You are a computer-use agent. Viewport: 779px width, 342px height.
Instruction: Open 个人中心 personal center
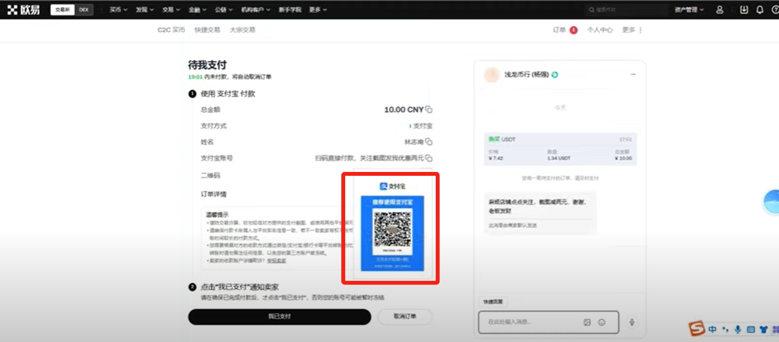pyautogui.click(x=600, y=30)
